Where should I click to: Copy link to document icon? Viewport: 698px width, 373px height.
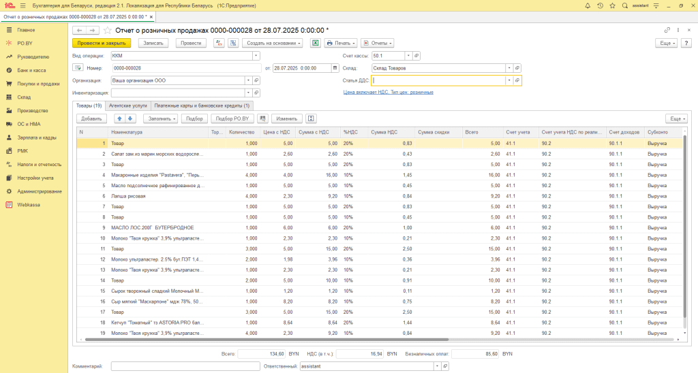pos(667,30)
